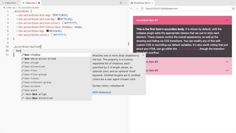
Task: Choose box-ordinal-group suggestion
Action: pos(56,82)
